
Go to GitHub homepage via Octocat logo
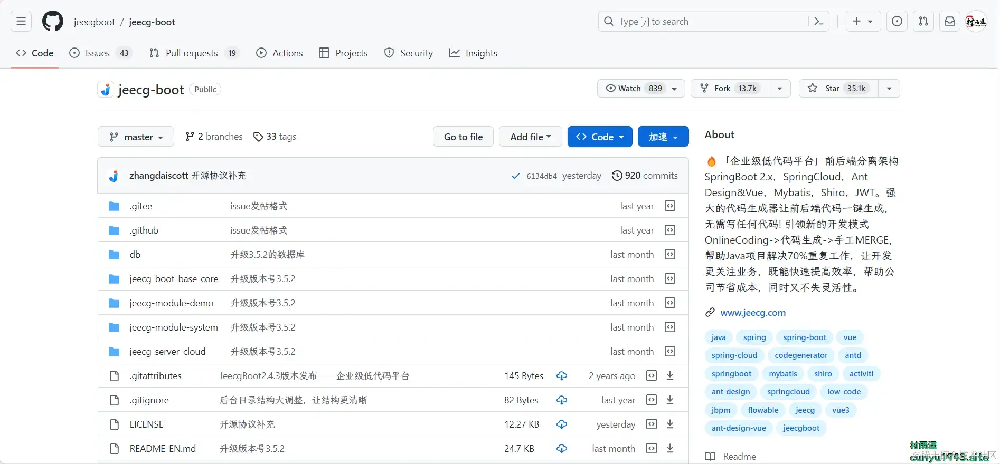click(53, 22)
